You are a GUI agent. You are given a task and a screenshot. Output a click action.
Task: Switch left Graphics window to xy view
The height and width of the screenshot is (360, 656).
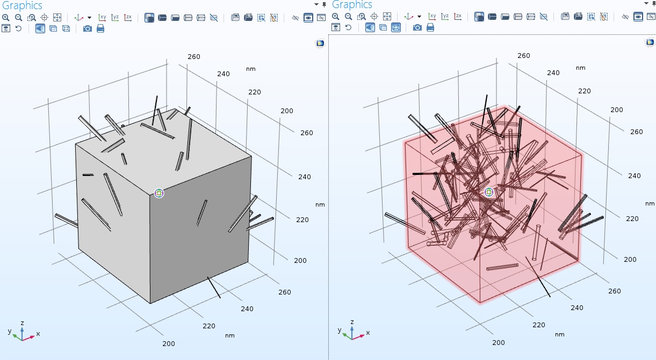(102, 18)
